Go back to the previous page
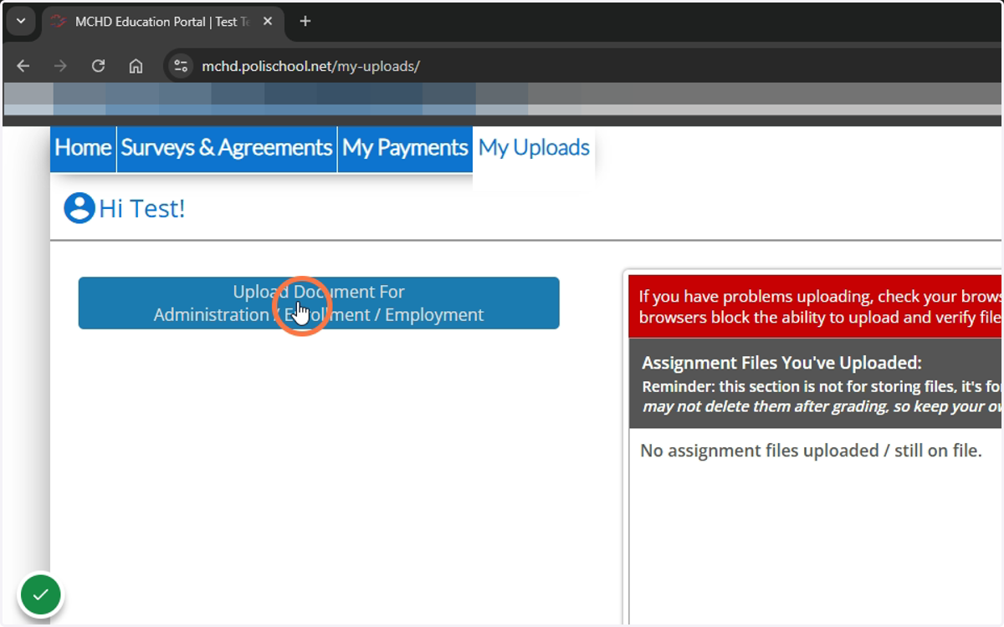The height and width of the screenshot is (627, 1004). coord(23,66)
